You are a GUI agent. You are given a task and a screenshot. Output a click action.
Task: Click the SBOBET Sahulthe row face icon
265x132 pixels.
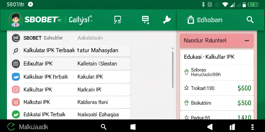[x=16, y=38]
